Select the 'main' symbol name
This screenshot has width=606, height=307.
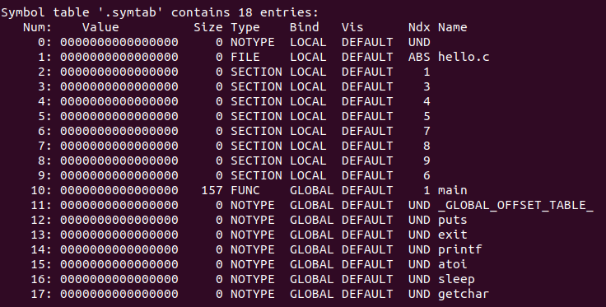tap(452, 190)
